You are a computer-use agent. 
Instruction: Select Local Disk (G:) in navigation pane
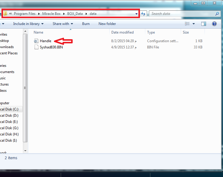[x=9, y=128]
